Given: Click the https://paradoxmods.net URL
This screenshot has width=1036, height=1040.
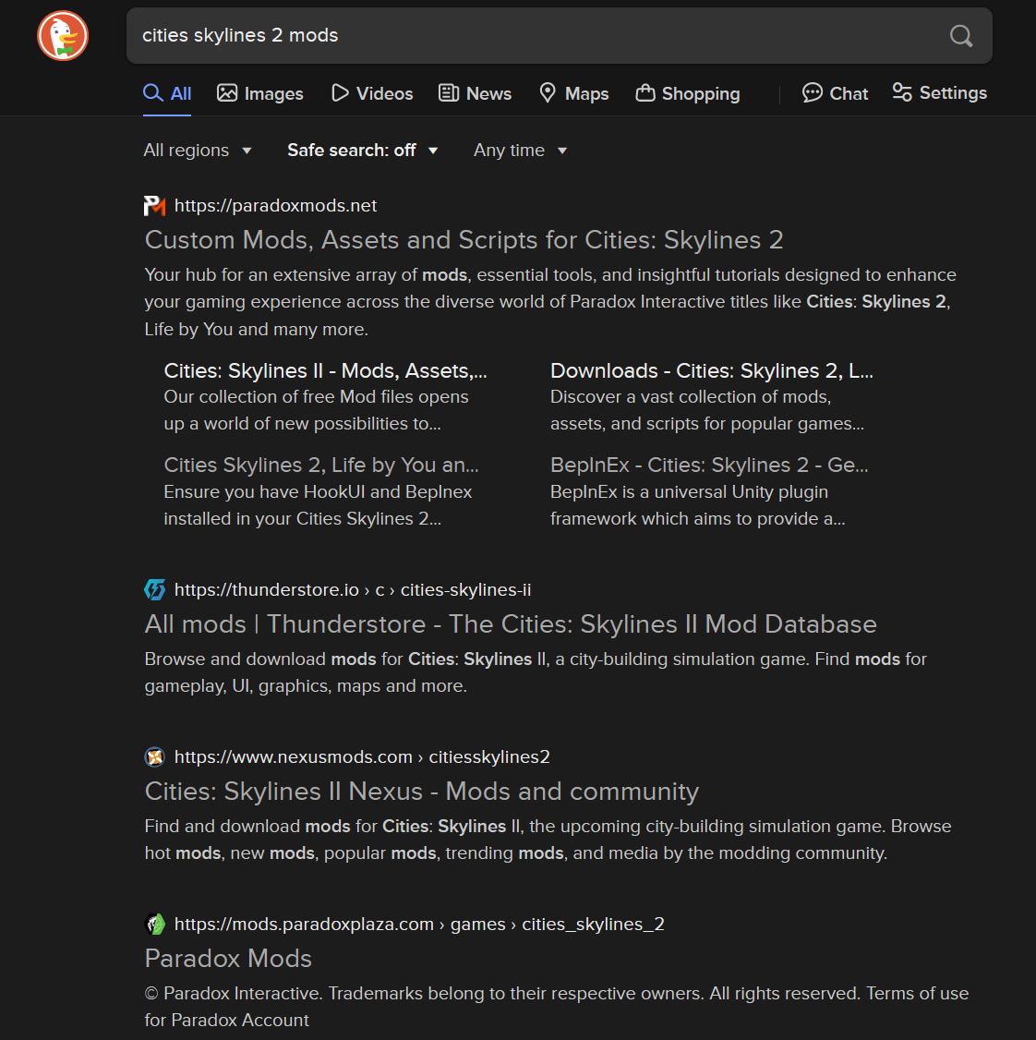Looking at the screenshot, I should point(275,206).
